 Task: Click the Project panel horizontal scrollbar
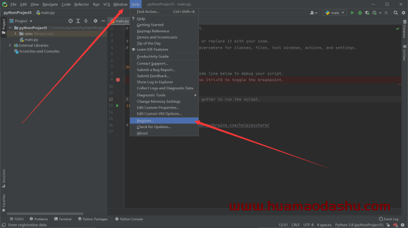pos(45,214)
